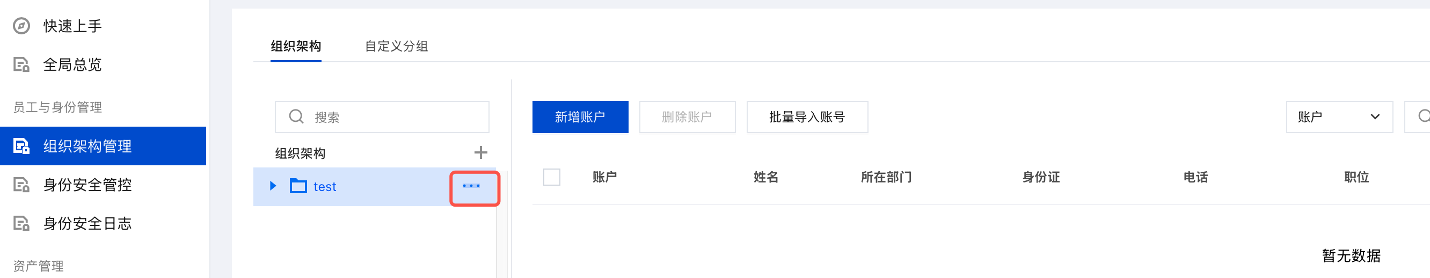Click the plus icon to add organization

[x=480, y=152]
